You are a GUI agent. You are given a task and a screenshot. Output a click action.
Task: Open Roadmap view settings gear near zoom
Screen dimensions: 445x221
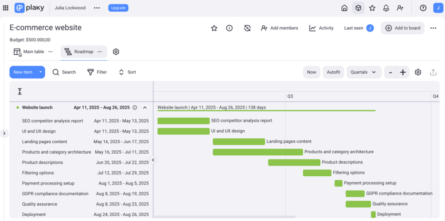pos(418,72)
